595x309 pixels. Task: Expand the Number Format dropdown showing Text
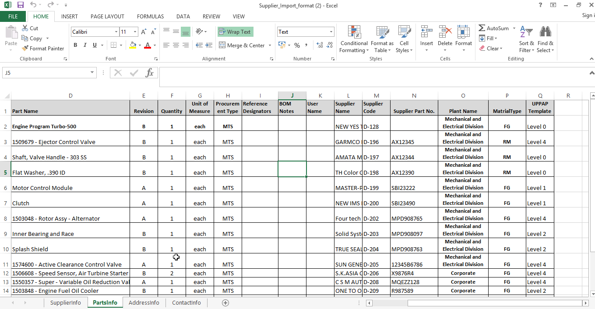[331, 32]
